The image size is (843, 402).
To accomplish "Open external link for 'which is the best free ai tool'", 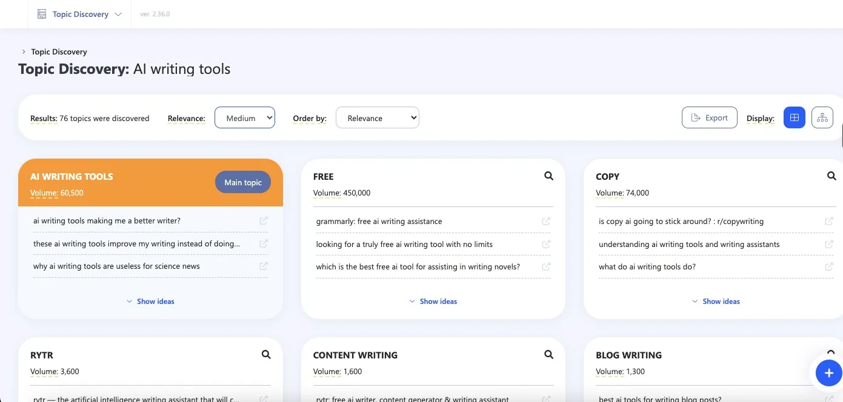I will [546, 267].
